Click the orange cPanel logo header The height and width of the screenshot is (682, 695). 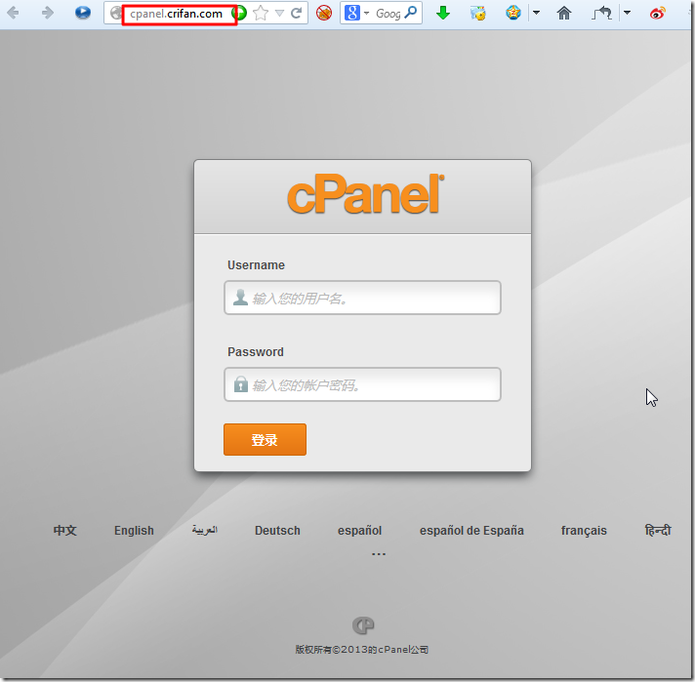(x=366, y=193)
